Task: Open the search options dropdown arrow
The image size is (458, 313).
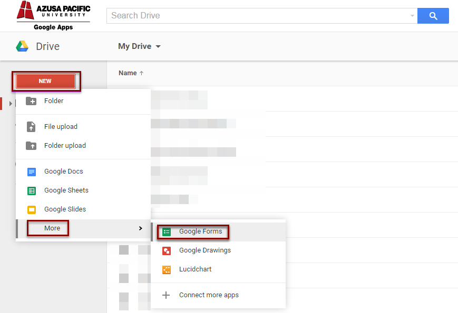Action: pos(412,16)
